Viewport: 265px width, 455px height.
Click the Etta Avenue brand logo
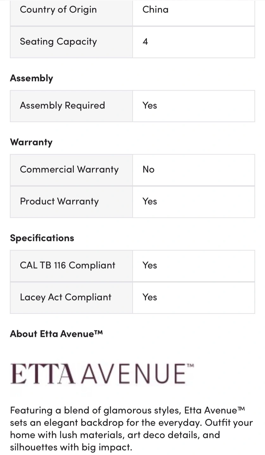coord(102,374)
